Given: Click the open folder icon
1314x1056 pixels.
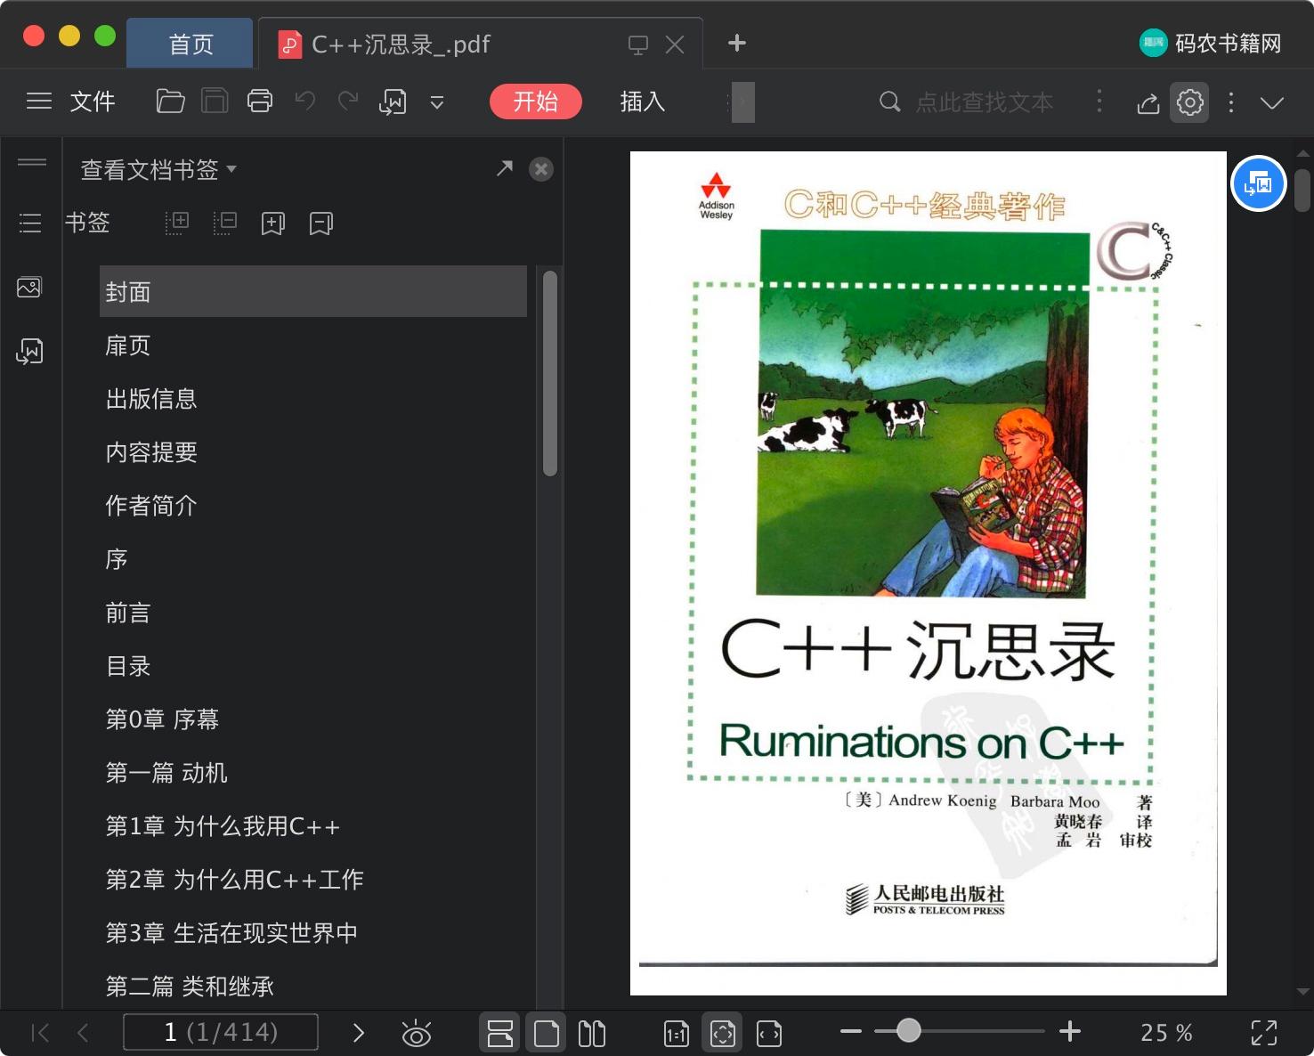Looking at the screenshot, I should (x=170, y=102).
